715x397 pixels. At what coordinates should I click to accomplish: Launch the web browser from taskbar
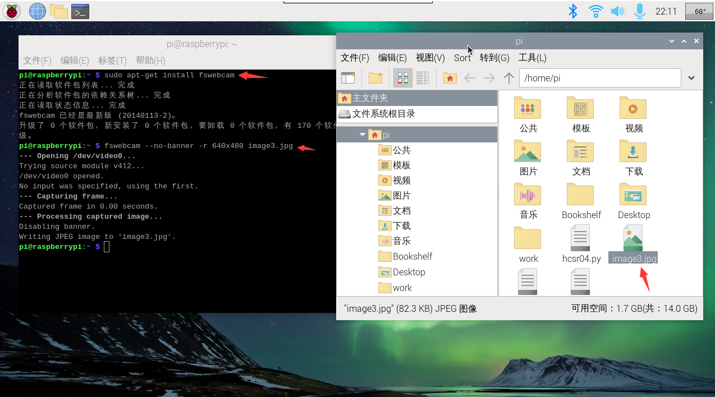pyautogui.click(x=38, y=11)
